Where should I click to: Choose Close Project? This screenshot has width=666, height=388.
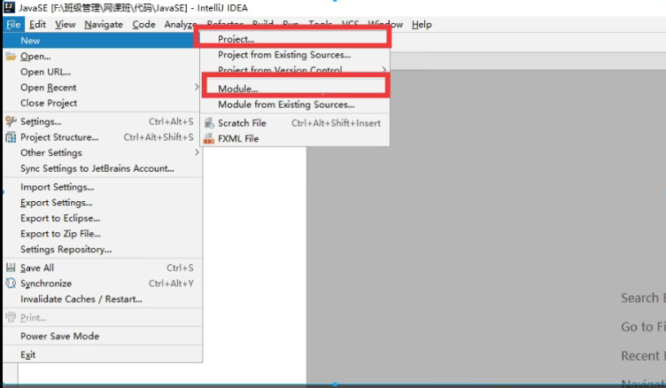[101, 103]
